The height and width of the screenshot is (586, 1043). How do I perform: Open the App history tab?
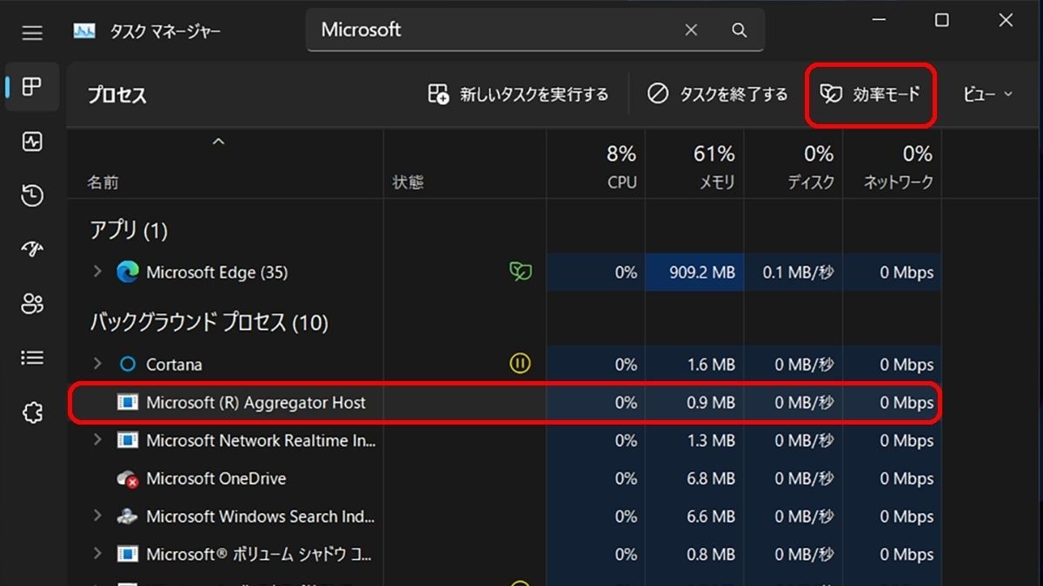click(32, 195)
